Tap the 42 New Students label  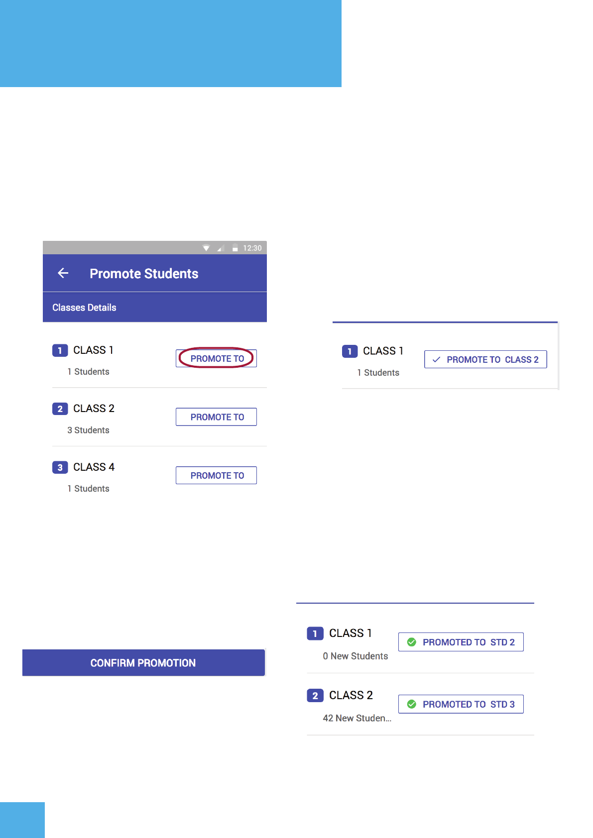(357, 718)
